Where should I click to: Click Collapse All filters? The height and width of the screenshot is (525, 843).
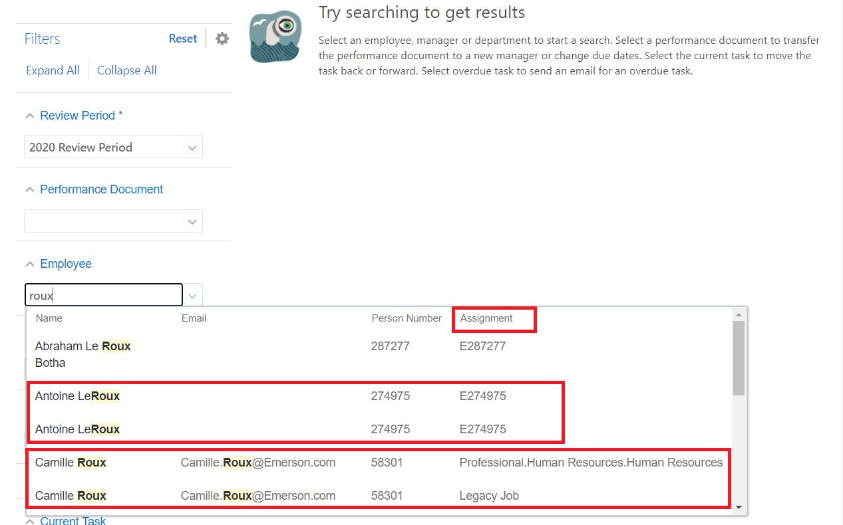pyautogui.click(x=127, y=70)
